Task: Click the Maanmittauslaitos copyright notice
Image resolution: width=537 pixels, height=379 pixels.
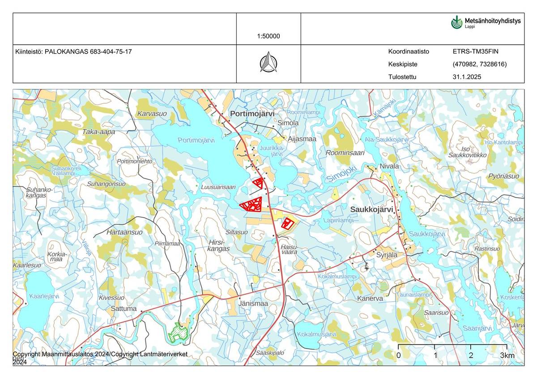Action: click(100, 358)
